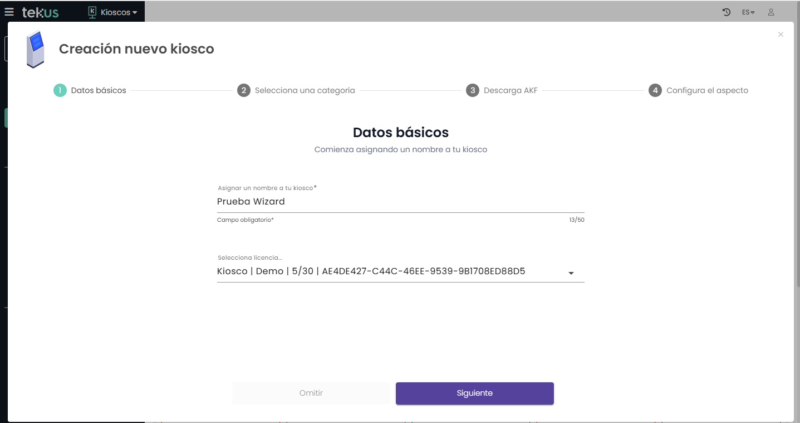Close the Creación nuevo kiosco dialog

[781, 35]
